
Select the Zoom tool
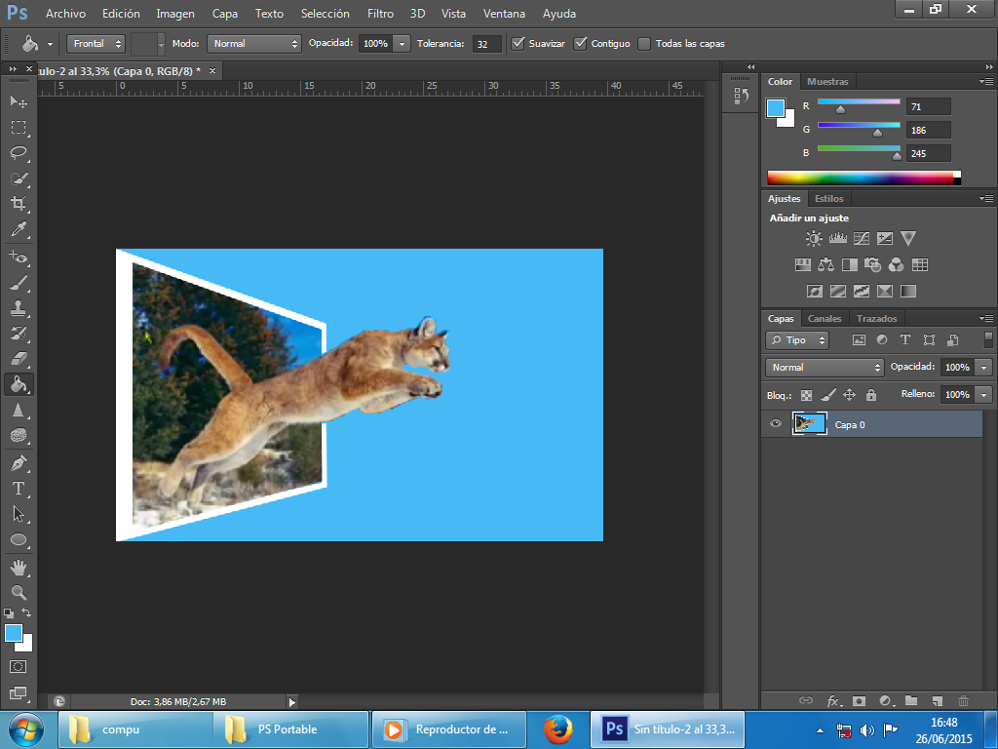(19, 592)
